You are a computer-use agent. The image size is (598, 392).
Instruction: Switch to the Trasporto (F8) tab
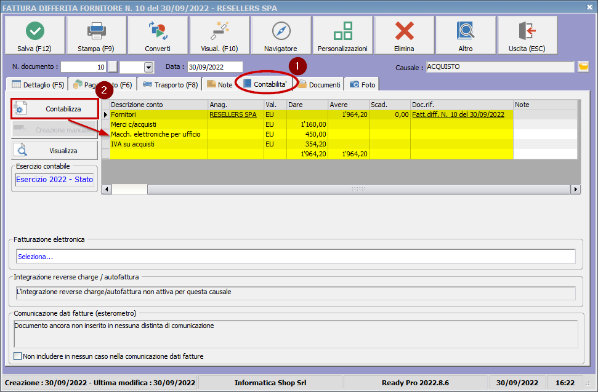tap(170, 84)
